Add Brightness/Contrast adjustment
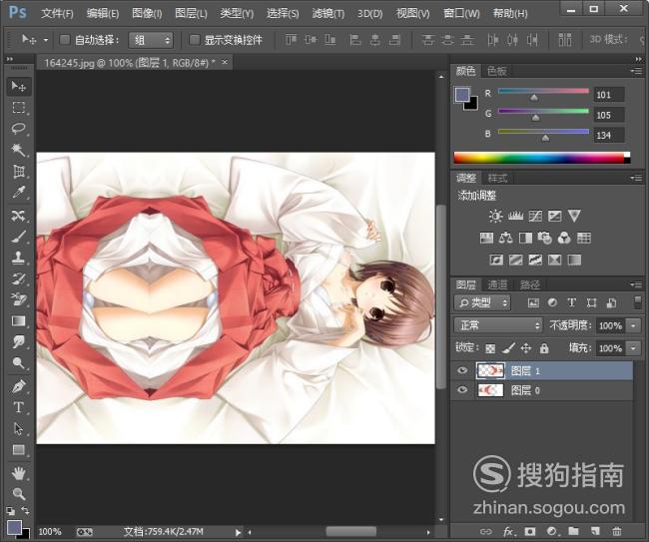Screen dimensions: 649x542 coord(495,216)
